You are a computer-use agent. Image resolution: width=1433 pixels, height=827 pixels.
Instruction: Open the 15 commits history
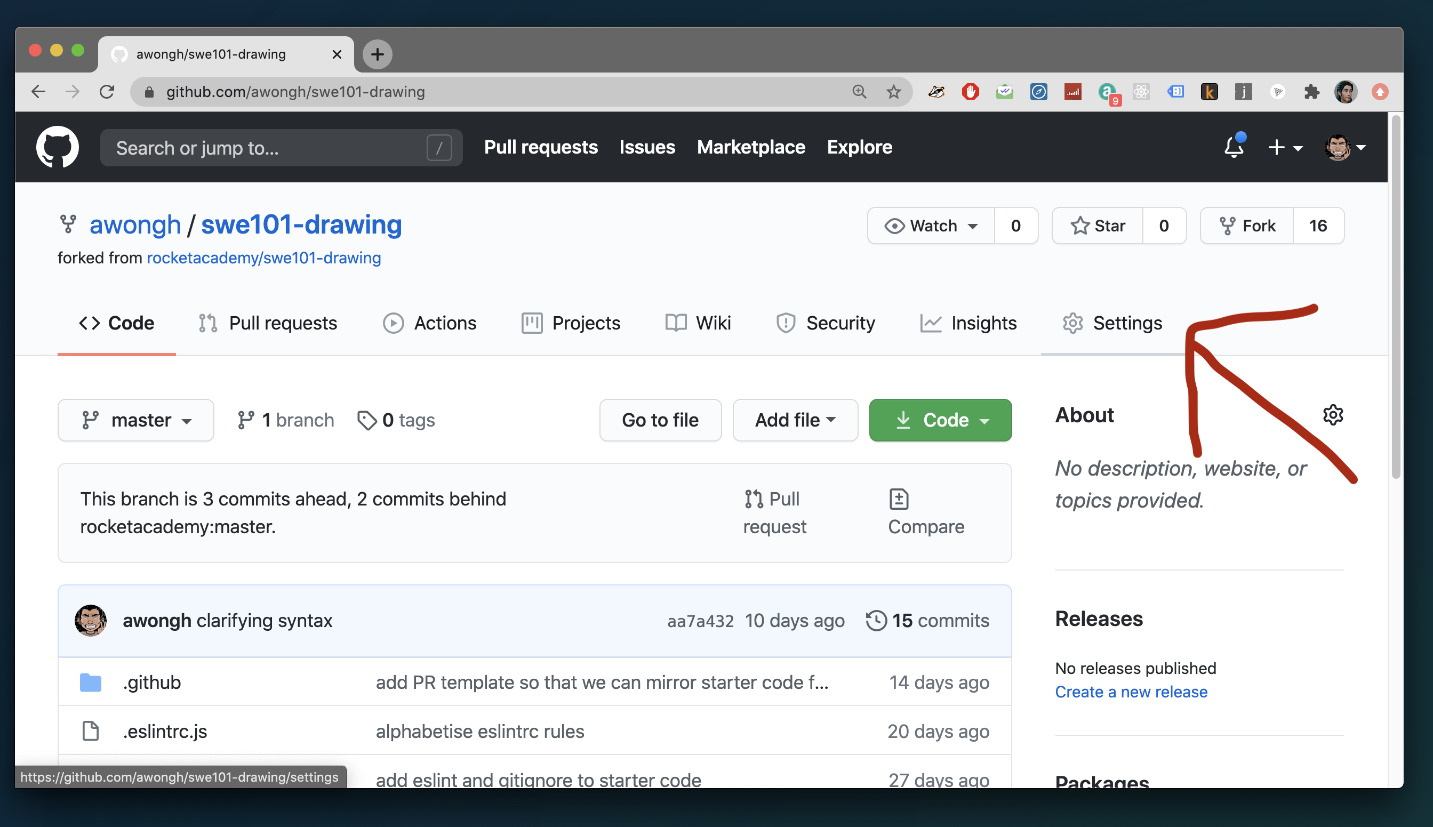(927, 620)
